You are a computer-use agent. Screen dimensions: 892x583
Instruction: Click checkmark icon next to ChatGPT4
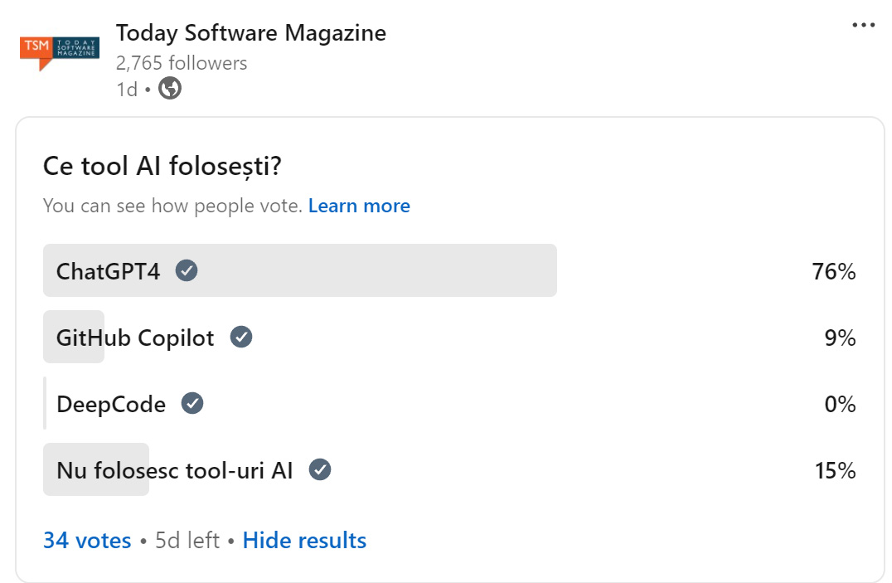187,270
